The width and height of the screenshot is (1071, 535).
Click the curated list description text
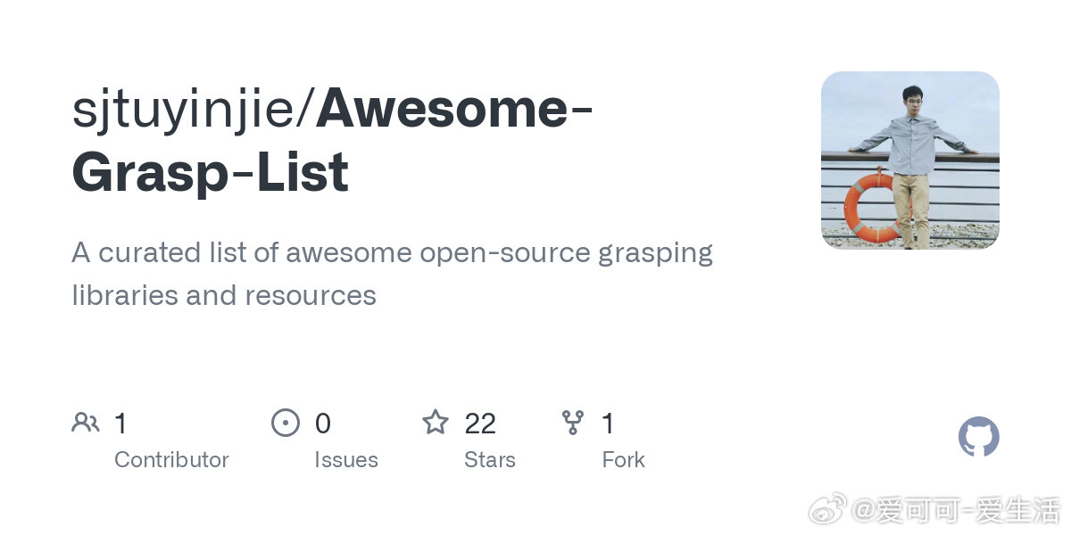pyautogui.click(x=393, y=274)
